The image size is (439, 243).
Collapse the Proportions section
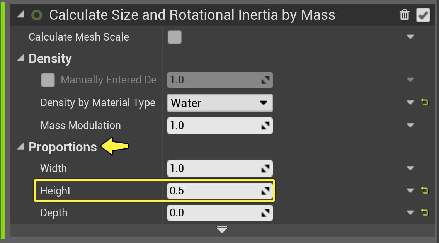coord(21,147)
